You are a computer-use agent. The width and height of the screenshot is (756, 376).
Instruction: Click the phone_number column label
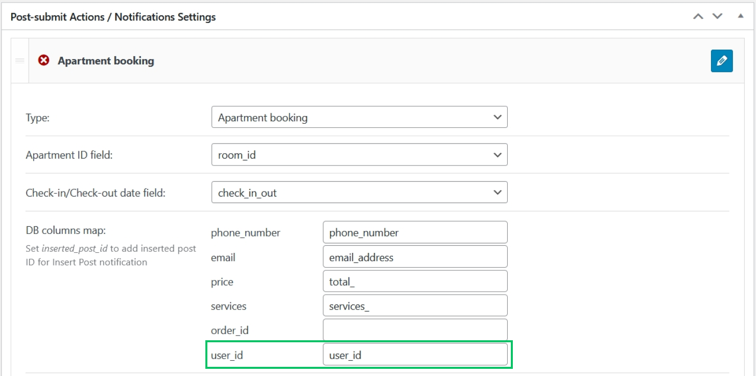pyautogui.click(x=246, y=233)
